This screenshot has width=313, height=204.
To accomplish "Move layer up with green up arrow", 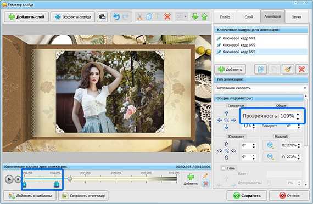I will [204, 17].
